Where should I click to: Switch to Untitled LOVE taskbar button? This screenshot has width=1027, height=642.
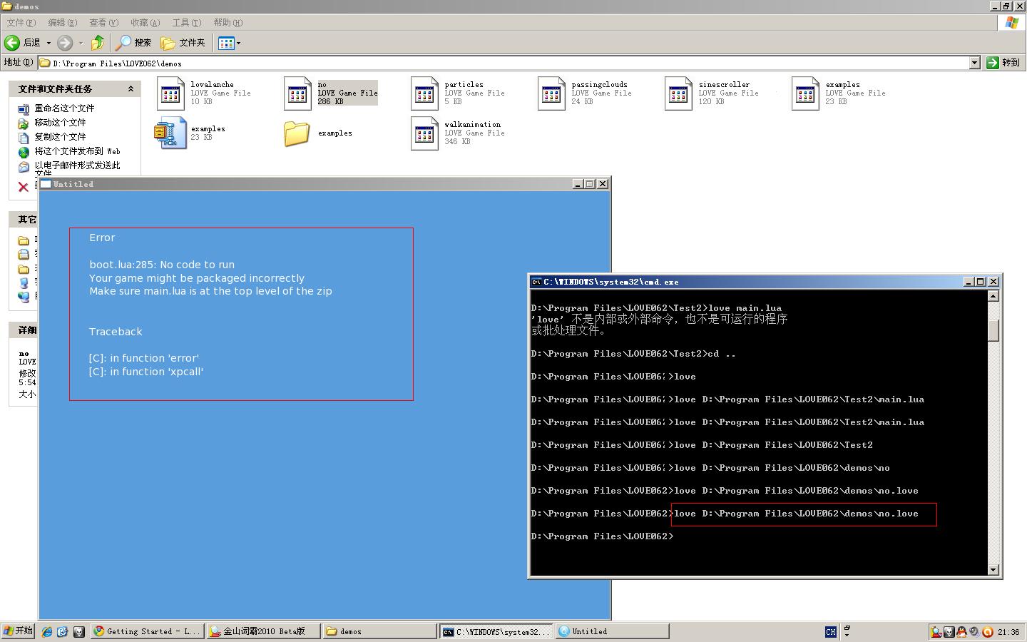click(x=612, y=631)
